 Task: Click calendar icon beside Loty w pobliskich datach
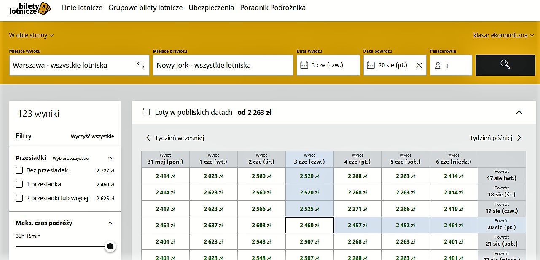click(146, 112)
